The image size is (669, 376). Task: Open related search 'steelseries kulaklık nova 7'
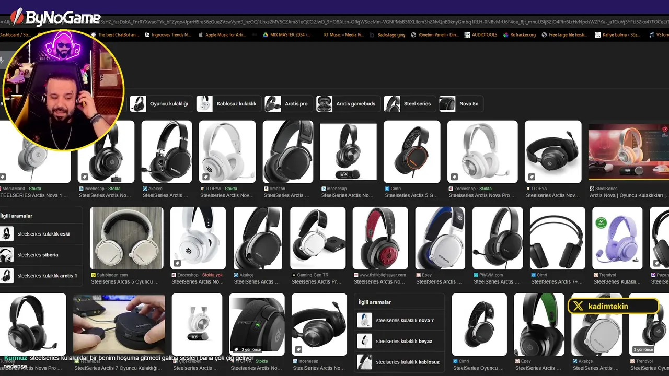pos(399,320)
